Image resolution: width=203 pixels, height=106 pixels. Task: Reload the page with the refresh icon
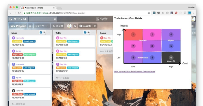[x=19, y=13]
